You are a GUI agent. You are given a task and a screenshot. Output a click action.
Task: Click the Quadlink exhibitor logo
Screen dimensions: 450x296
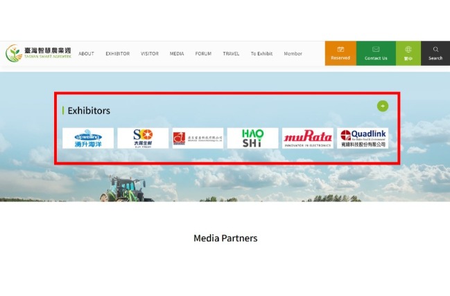point(363,138)
